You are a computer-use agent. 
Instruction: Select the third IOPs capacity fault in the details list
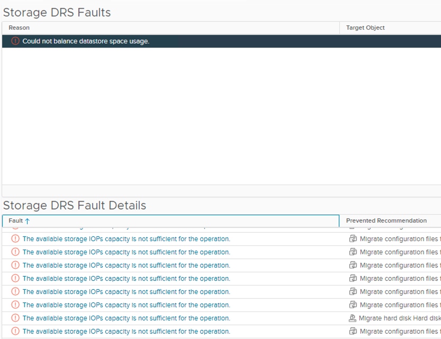tap(128, 265)
